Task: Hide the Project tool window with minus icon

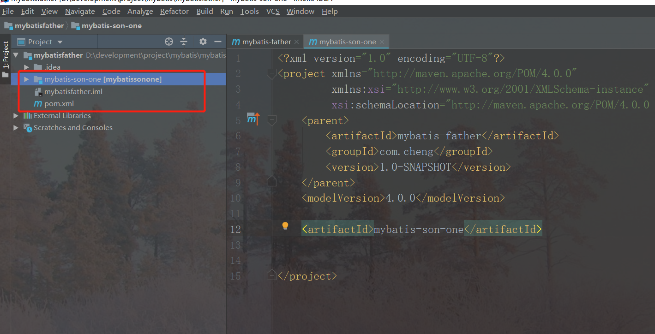Action: (x=218, y=42)
